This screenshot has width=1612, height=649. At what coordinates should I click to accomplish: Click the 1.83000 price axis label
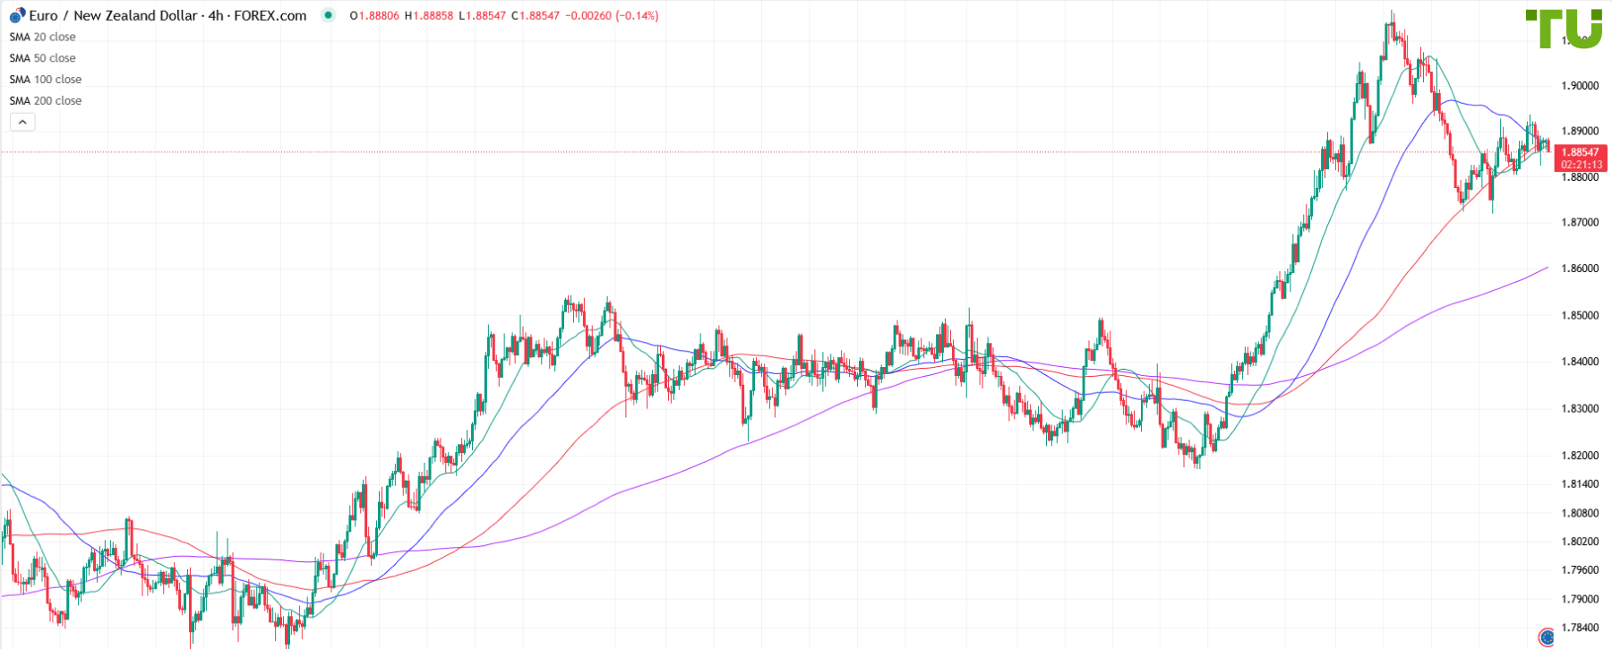[x=1580, y=408]
